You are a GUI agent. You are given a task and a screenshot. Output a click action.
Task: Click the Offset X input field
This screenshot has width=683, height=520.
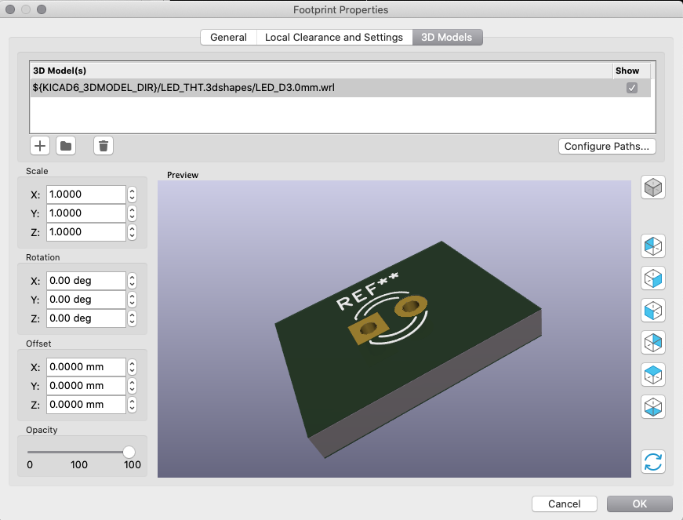(86, 367)
